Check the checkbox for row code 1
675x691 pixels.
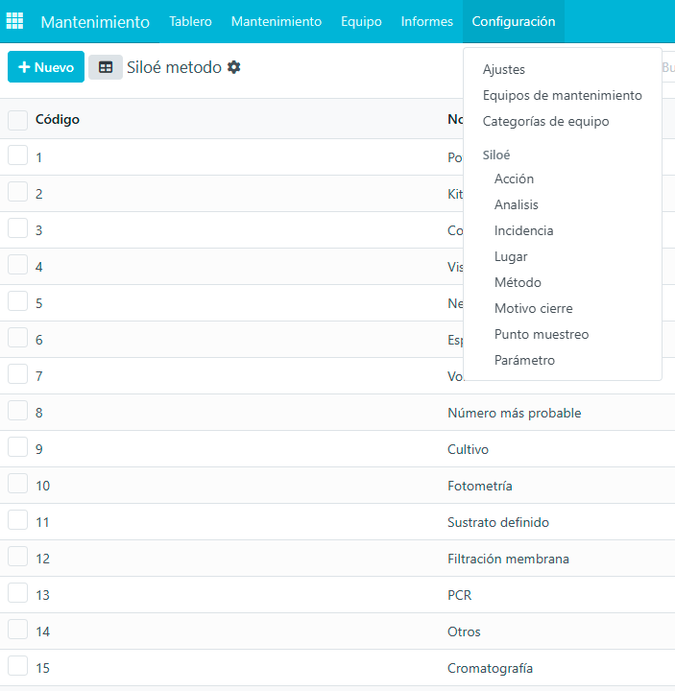click(17, 156)
